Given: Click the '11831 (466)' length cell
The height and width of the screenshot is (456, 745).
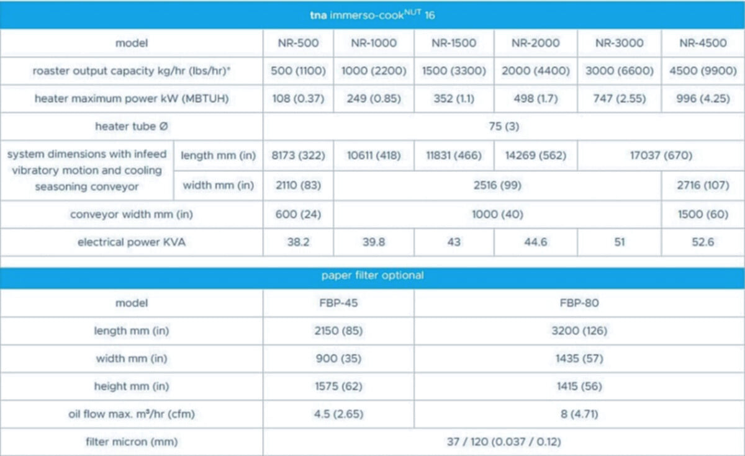Looking at the screenshot, I should click(454, 155).
